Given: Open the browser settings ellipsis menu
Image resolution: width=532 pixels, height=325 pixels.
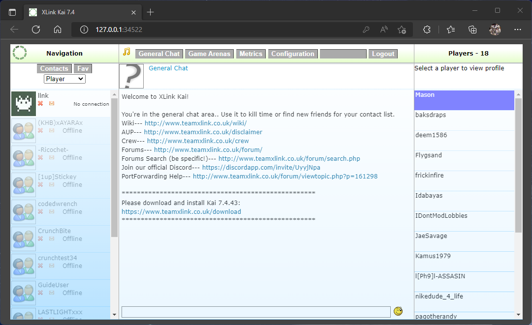Looking at the screenshot, I should tap(517, 30).
